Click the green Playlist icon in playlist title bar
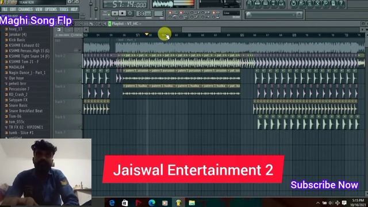The width and height of the screenshot is (368, 207). click(x=110, y=24)
